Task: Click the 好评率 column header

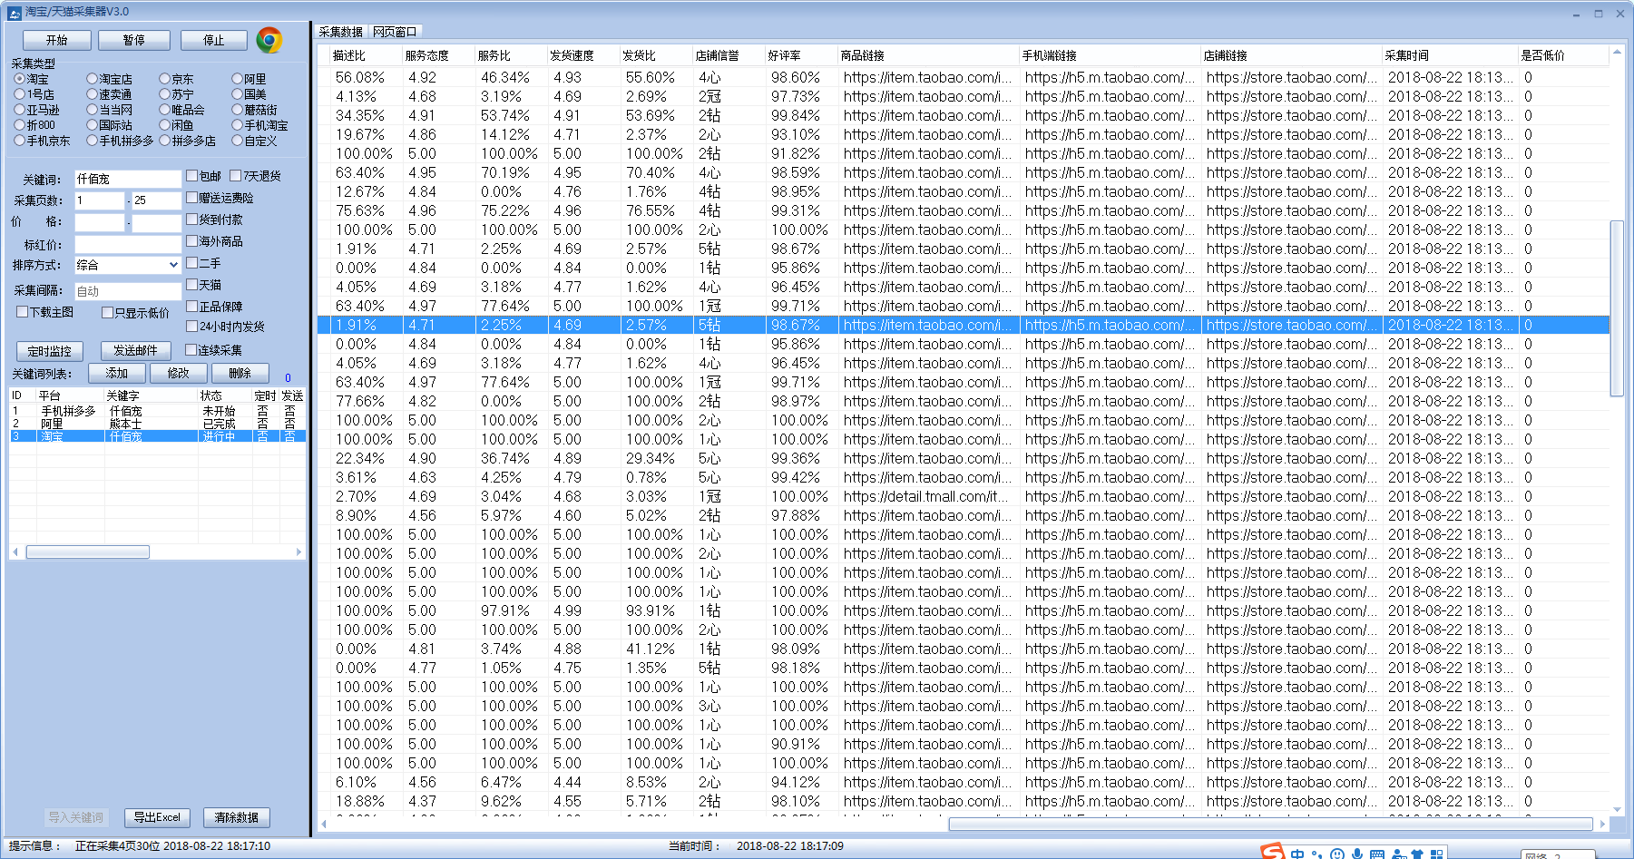Action: pyautogui.click(x=802, y=55)
